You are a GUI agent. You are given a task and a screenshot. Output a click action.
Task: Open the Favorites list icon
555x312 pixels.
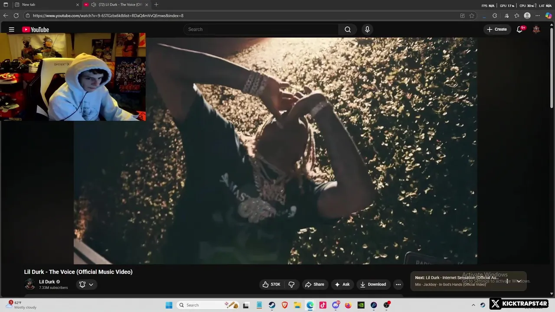(x=517, y=16)
